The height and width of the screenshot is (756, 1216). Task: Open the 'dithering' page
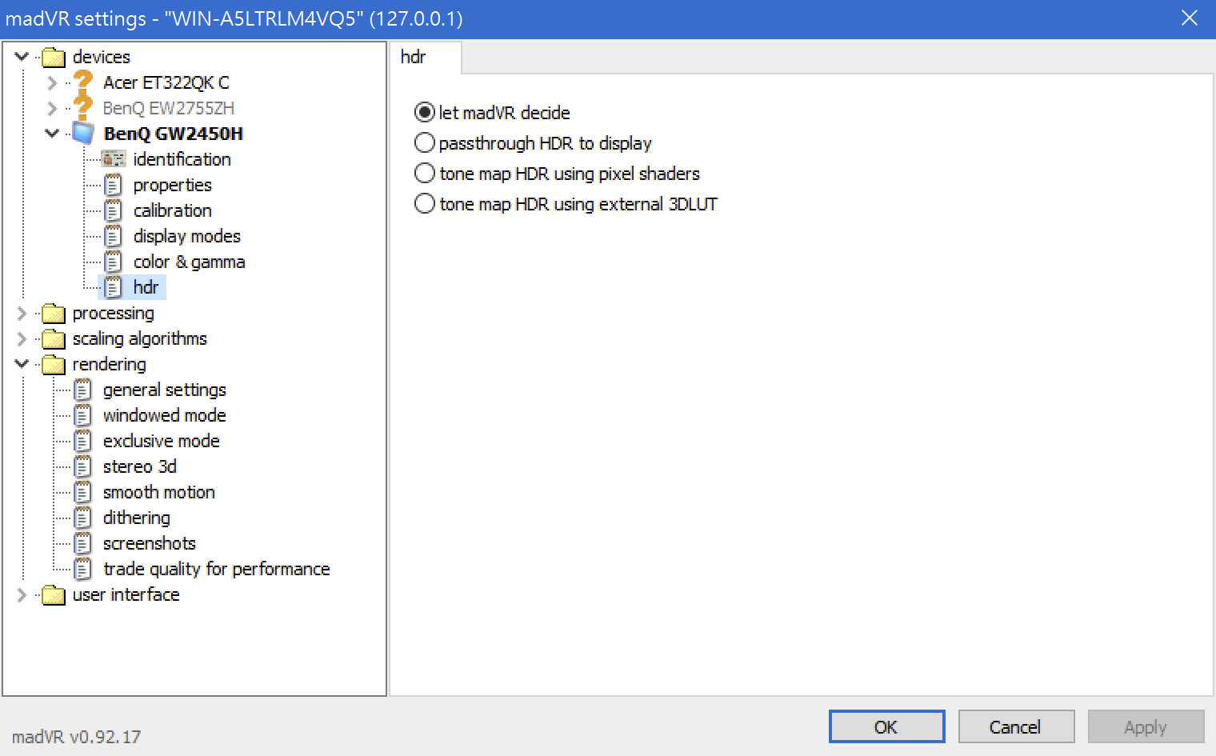[136, 518]
